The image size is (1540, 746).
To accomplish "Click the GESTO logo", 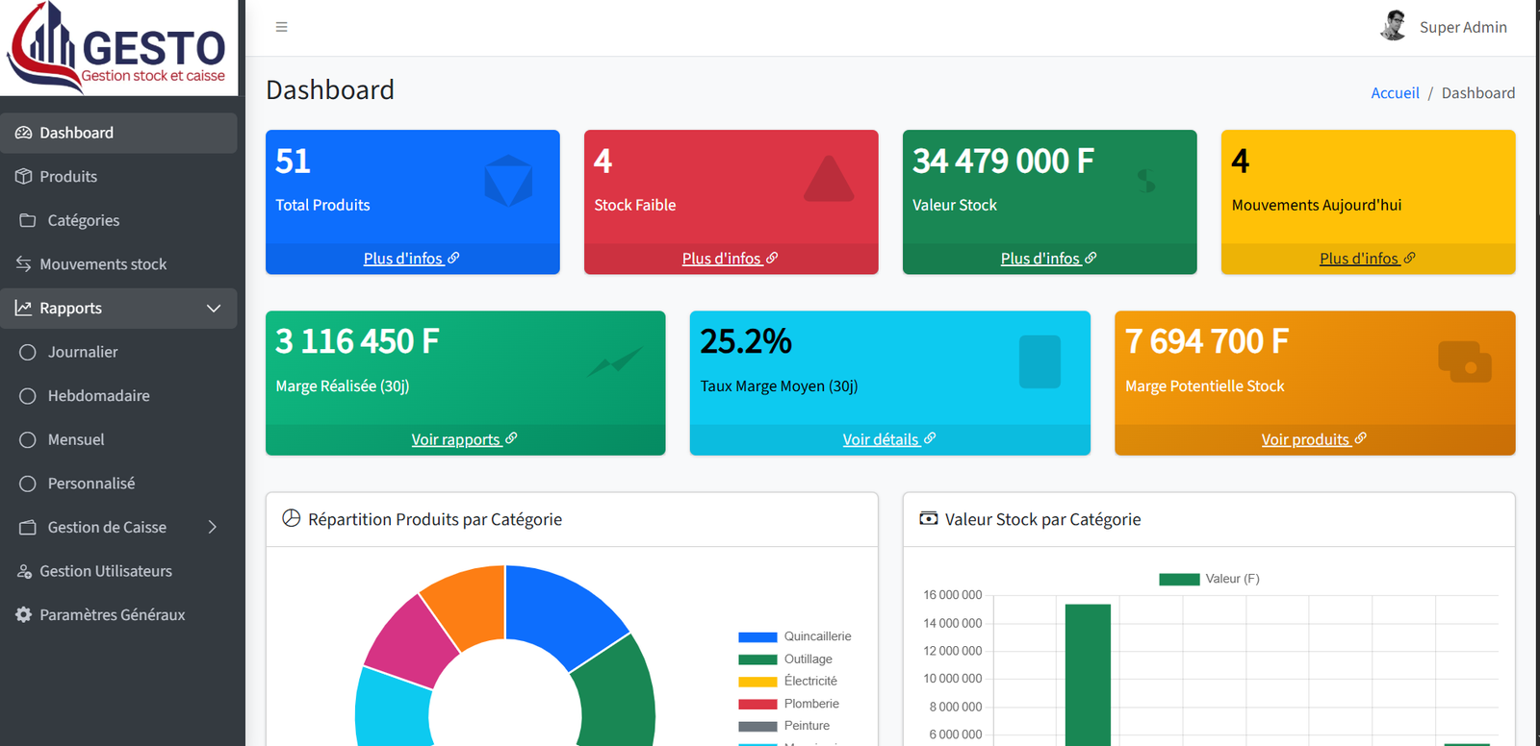I will pos(118,48).
